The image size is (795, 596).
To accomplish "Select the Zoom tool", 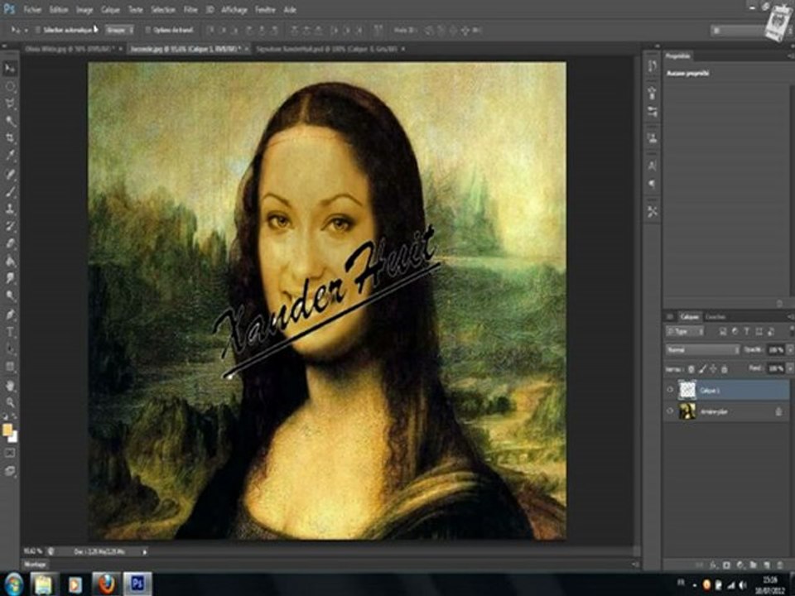I will (x=10, y=403).
